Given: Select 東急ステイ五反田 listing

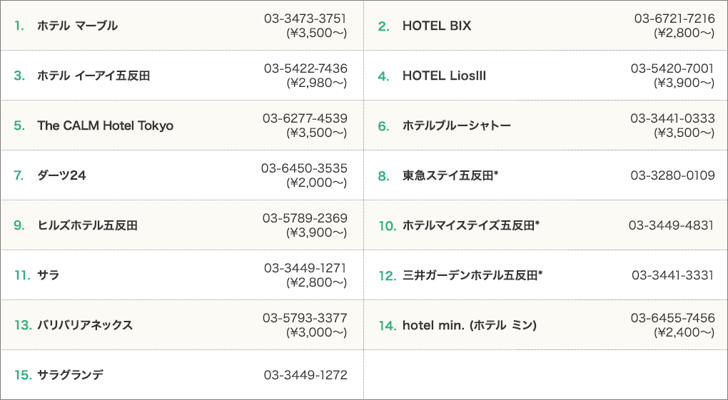Looking at the screenshot, I should pyautogui.click(x=450, y=175).
